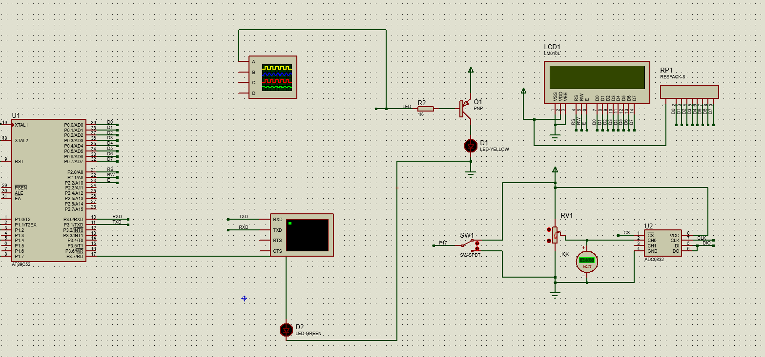Click the ADC0832 part name text
765x357 pixels.
tap(654, 260)
